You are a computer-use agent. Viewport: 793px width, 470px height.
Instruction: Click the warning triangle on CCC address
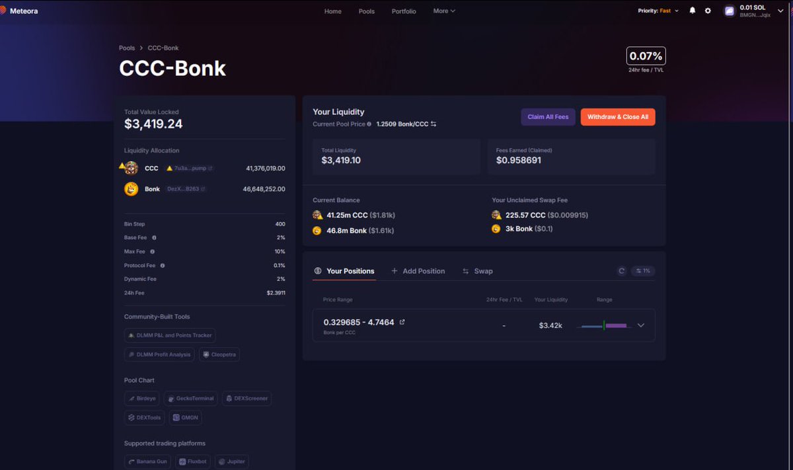169,169
